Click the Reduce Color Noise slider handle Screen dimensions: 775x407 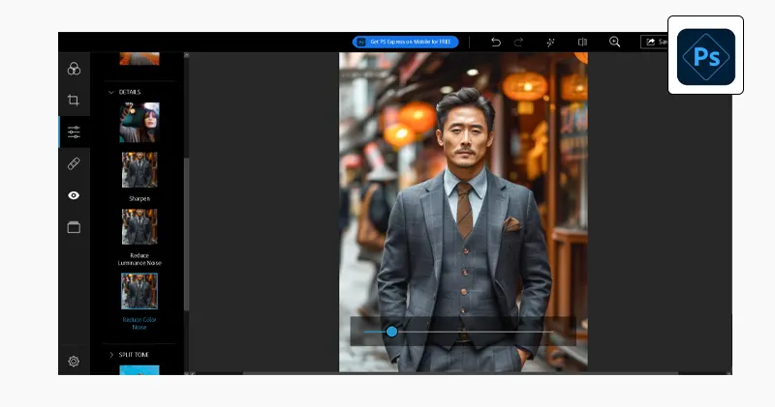tap(391, 332)
